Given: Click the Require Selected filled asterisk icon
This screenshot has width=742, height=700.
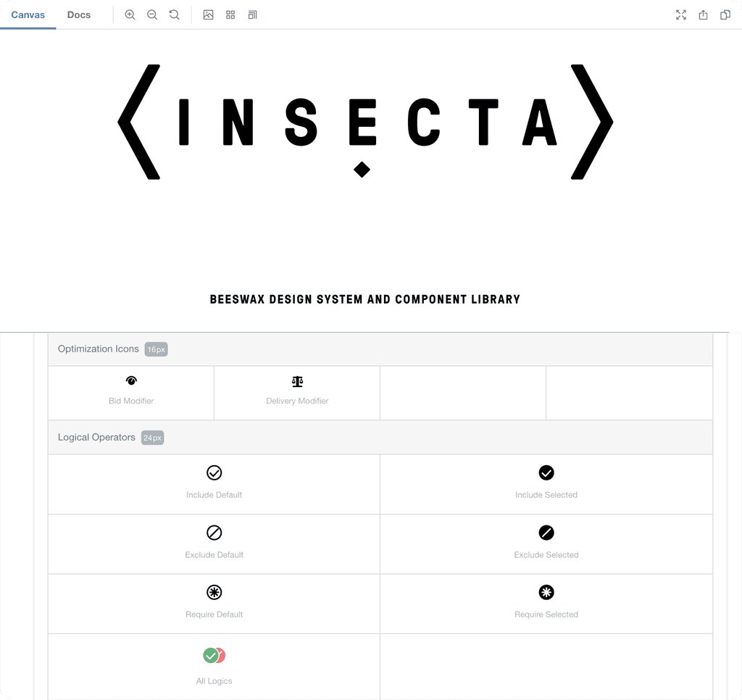Looking at the screenshot, I should [546, 592].
